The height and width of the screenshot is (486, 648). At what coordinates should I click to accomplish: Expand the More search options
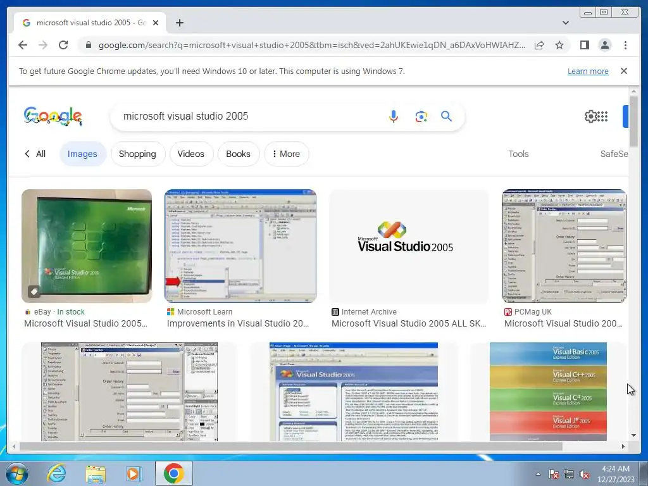286,154
